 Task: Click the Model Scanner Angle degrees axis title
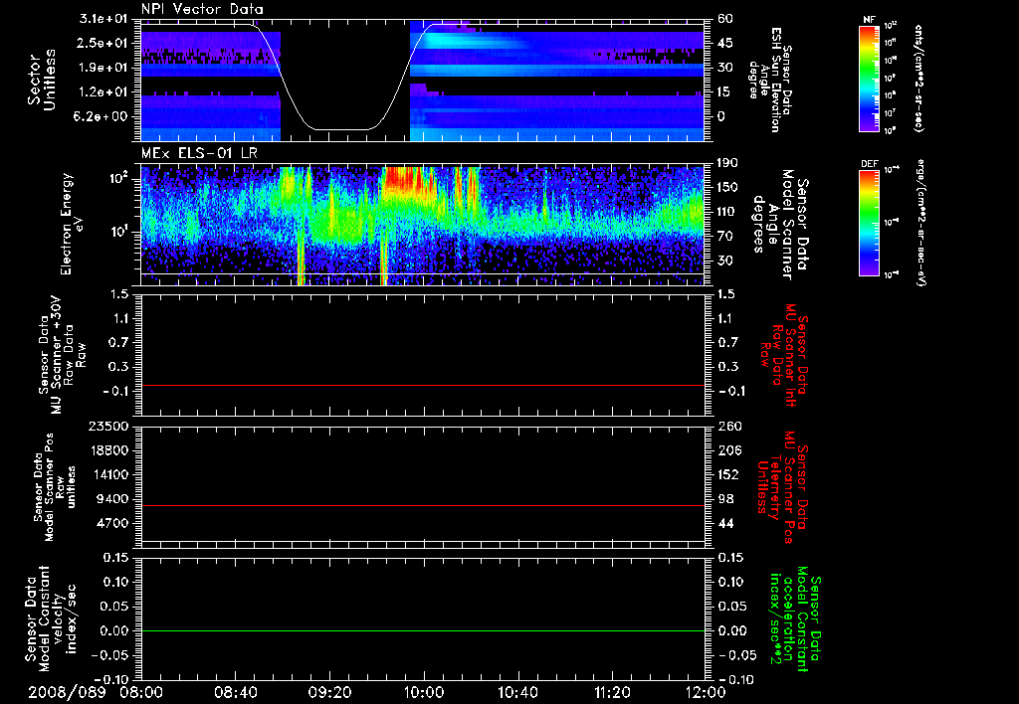[x=780, y=224]
